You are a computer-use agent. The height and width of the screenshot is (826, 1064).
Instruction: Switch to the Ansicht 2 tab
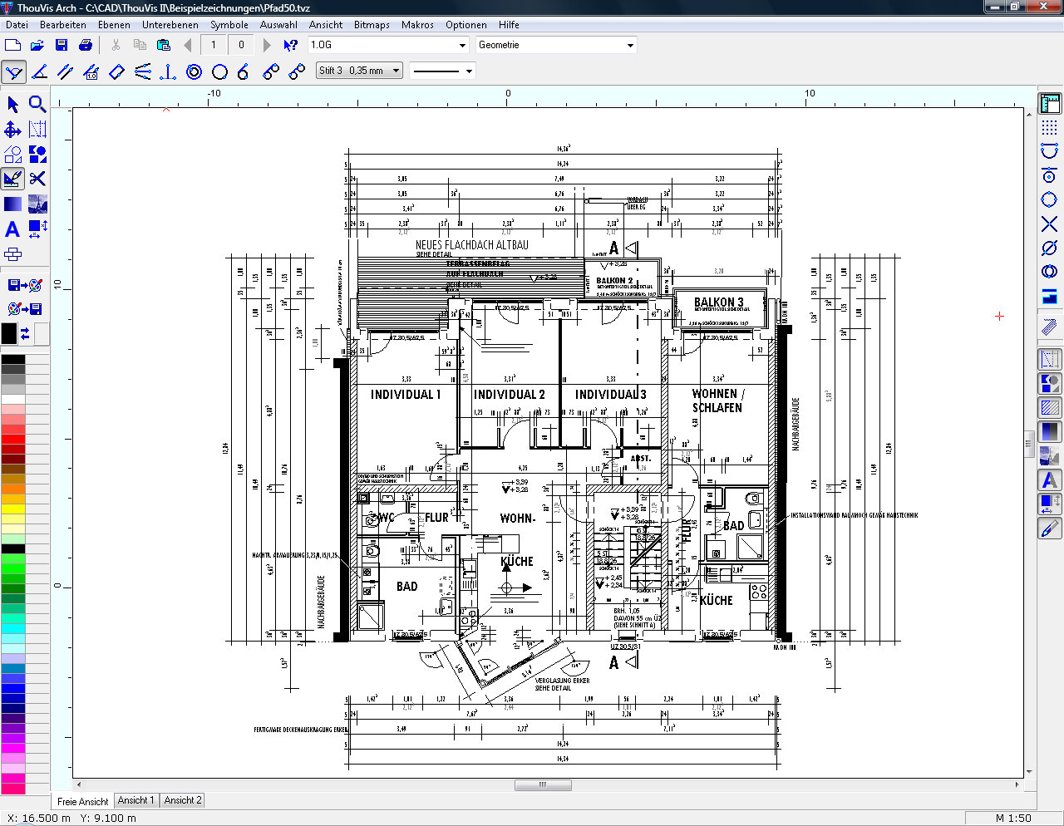click(x=182, y=800)
